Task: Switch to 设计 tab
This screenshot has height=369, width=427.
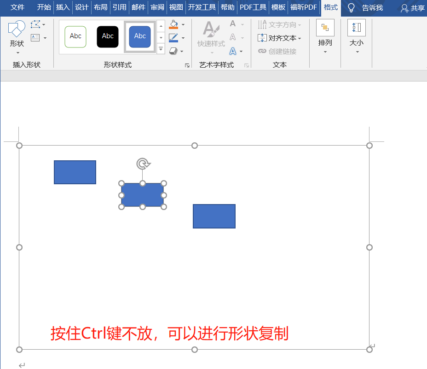Action: coord(82,7)
